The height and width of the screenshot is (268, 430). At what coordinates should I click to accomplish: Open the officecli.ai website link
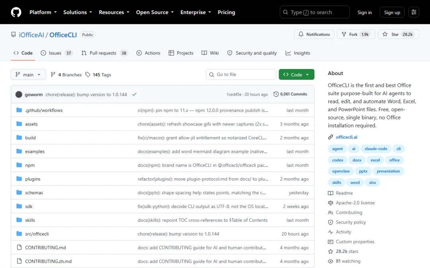[x=347, y=137]
